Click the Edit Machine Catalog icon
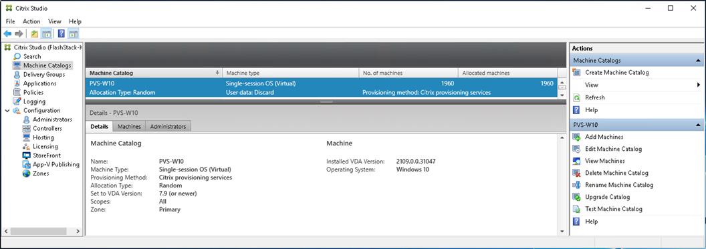706x249 pixels. 576,149
